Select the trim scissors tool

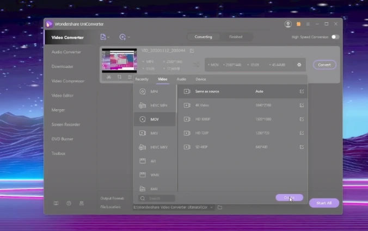(109, 77)
